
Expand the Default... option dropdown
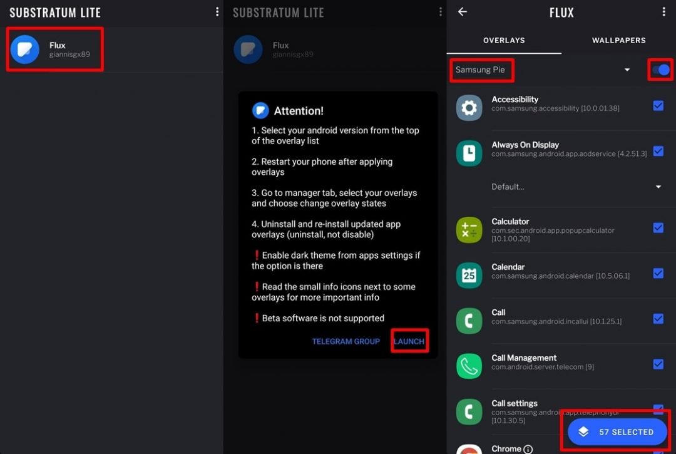(576, 187)
